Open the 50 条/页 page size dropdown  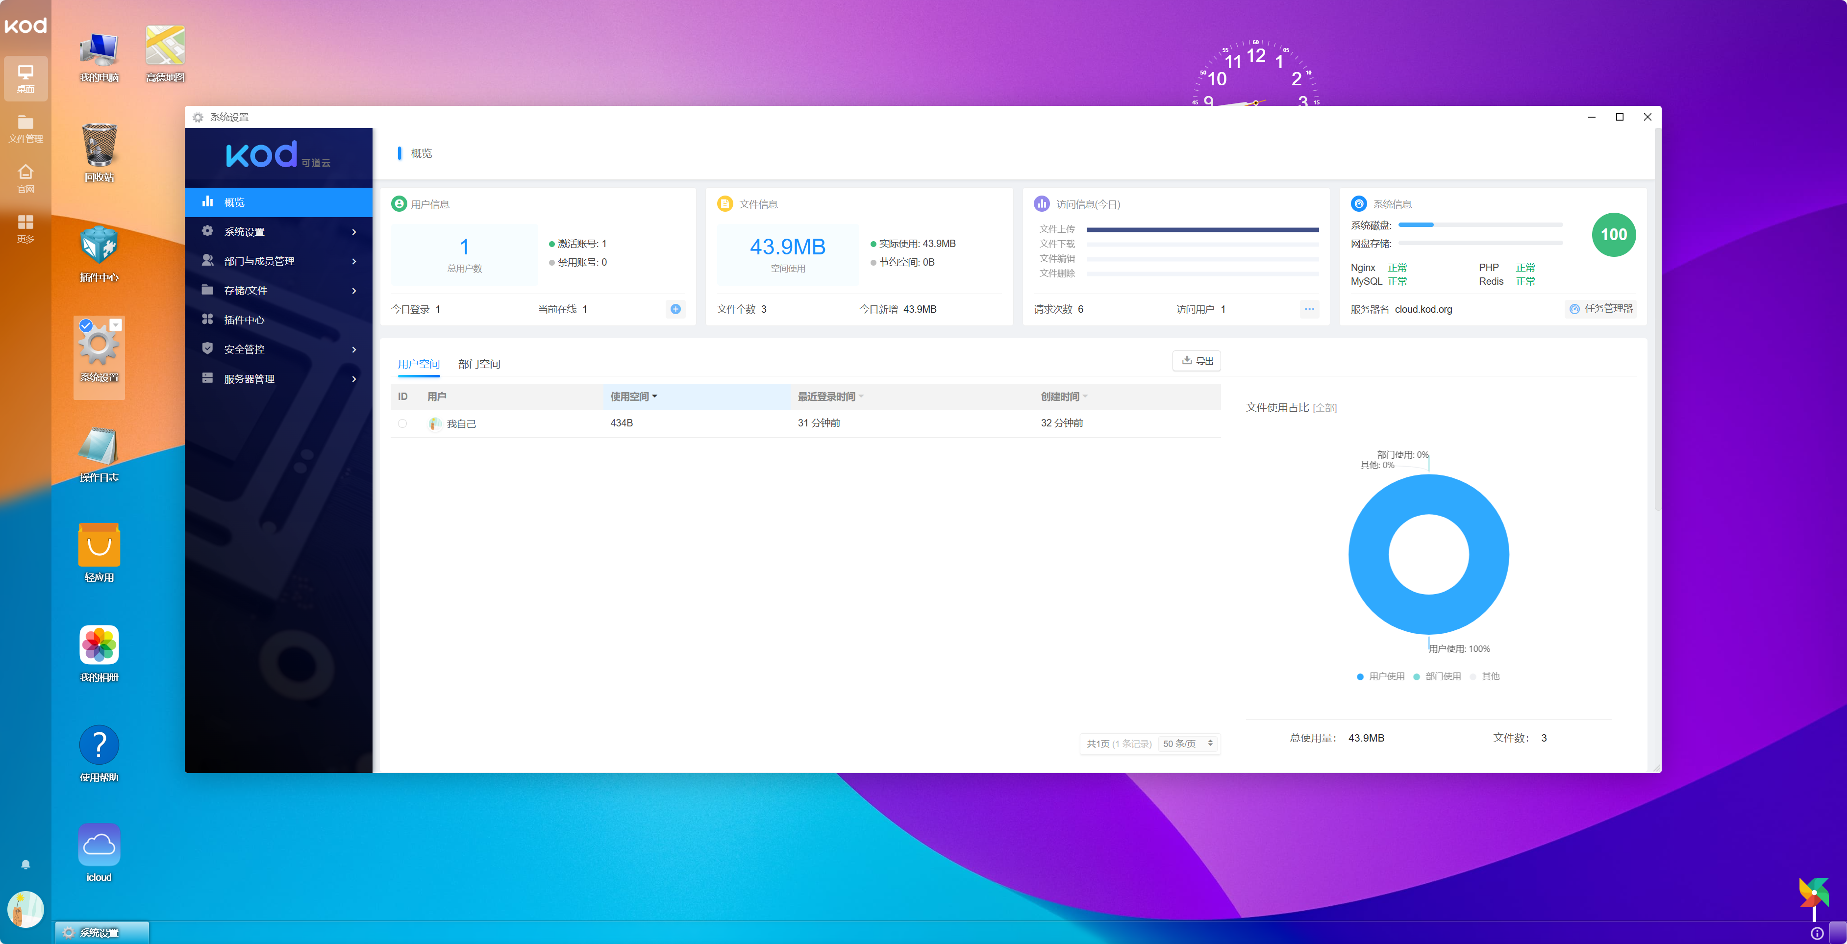pyautogui.click(x=1187, y=744)
